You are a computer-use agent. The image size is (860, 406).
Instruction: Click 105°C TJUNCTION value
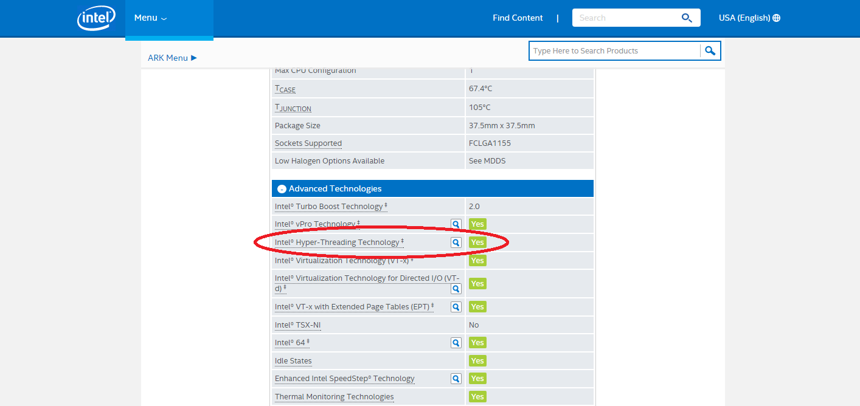(x=480, y=108)
